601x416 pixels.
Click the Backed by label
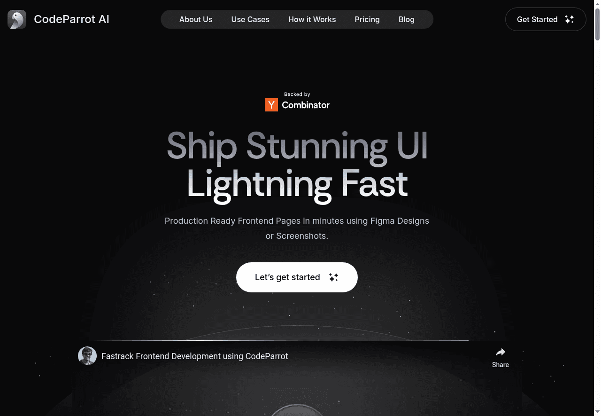[x=297, y=94]
